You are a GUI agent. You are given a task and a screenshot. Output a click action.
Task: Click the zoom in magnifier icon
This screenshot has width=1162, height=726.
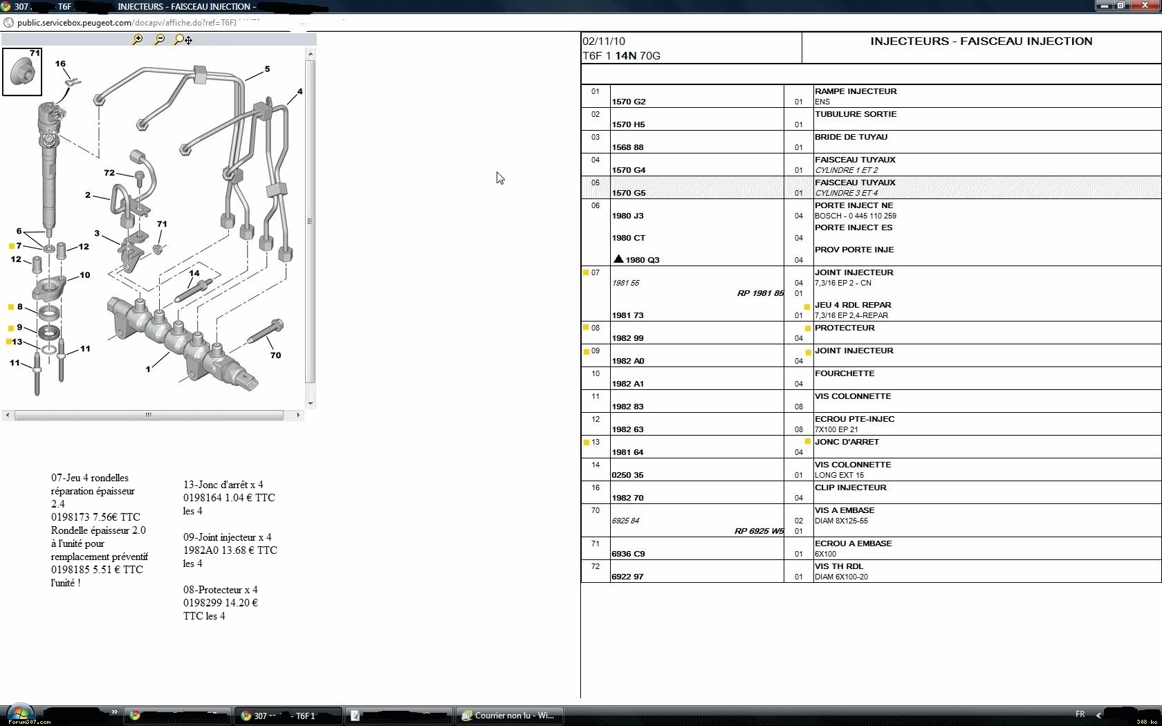(138, 40)
